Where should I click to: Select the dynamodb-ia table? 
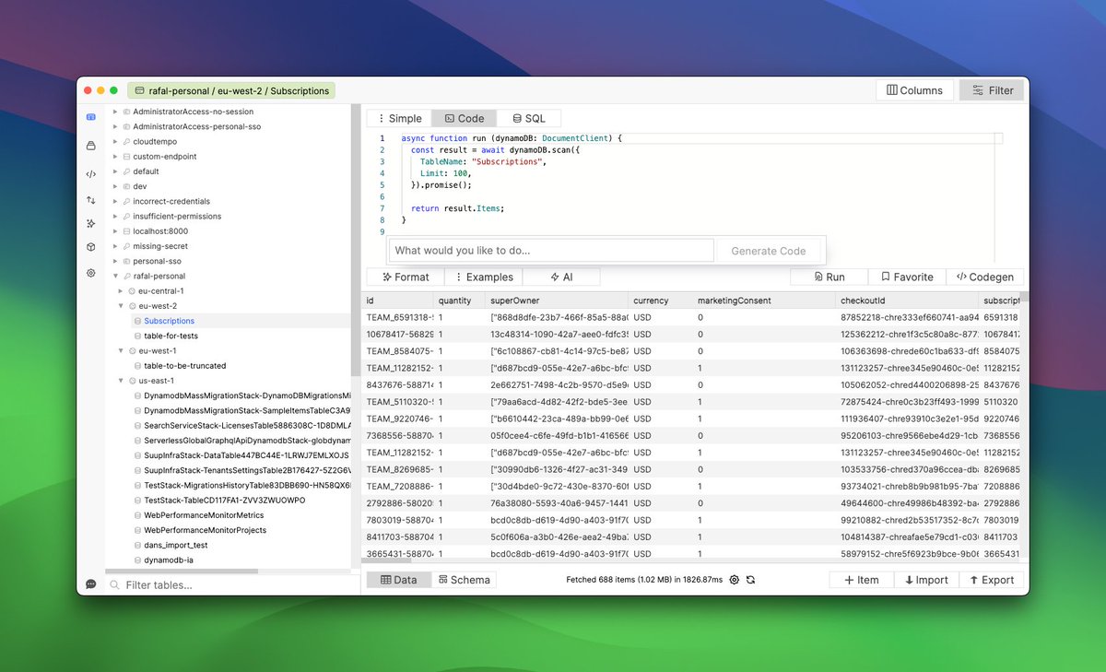pos(169,560)
